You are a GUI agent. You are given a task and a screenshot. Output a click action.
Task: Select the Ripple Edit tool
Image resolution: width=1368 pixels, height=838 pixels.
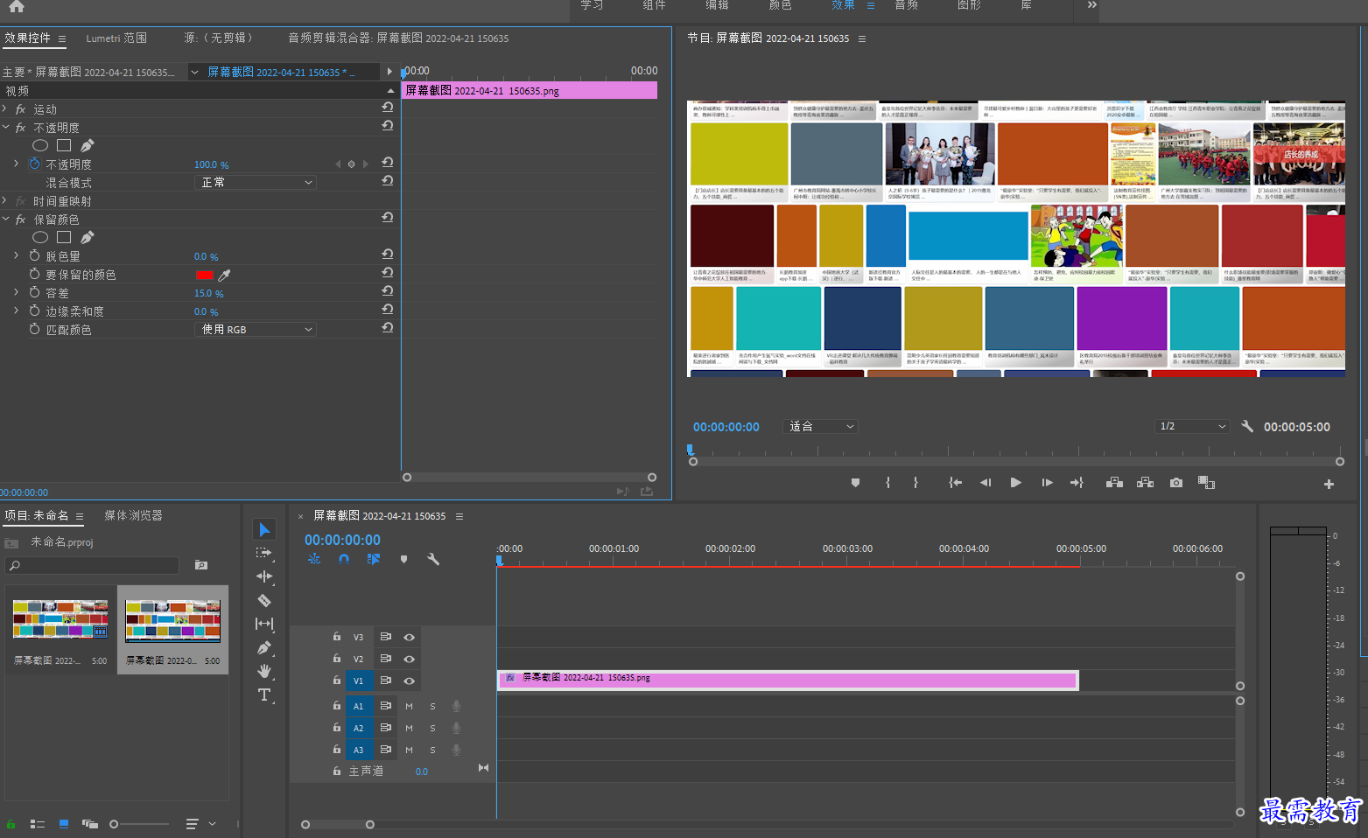(264, 576)
